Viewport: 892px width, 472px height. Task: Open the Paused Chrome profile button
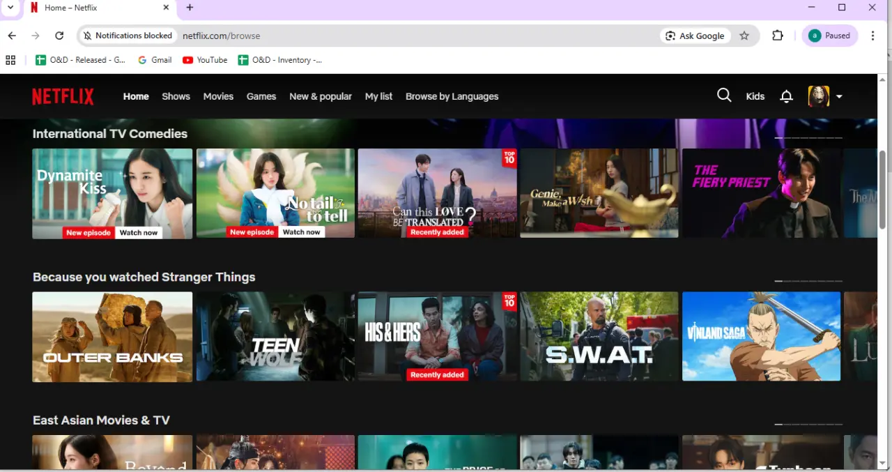(x=830, y=36)
